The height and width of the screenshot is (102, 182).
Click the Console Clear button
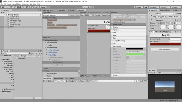tap(45, 81)
